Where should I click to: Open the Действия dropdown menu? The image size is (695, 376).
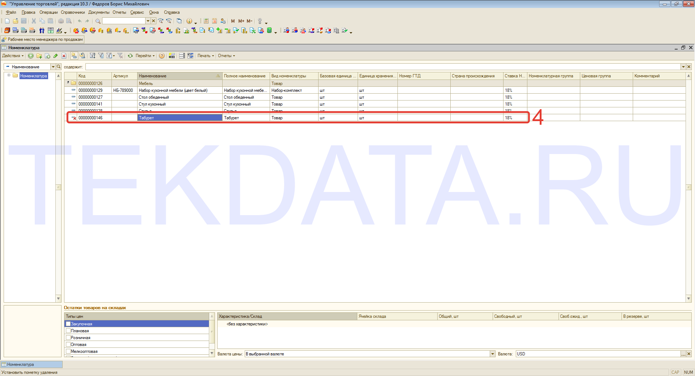(x=13, y=56)
